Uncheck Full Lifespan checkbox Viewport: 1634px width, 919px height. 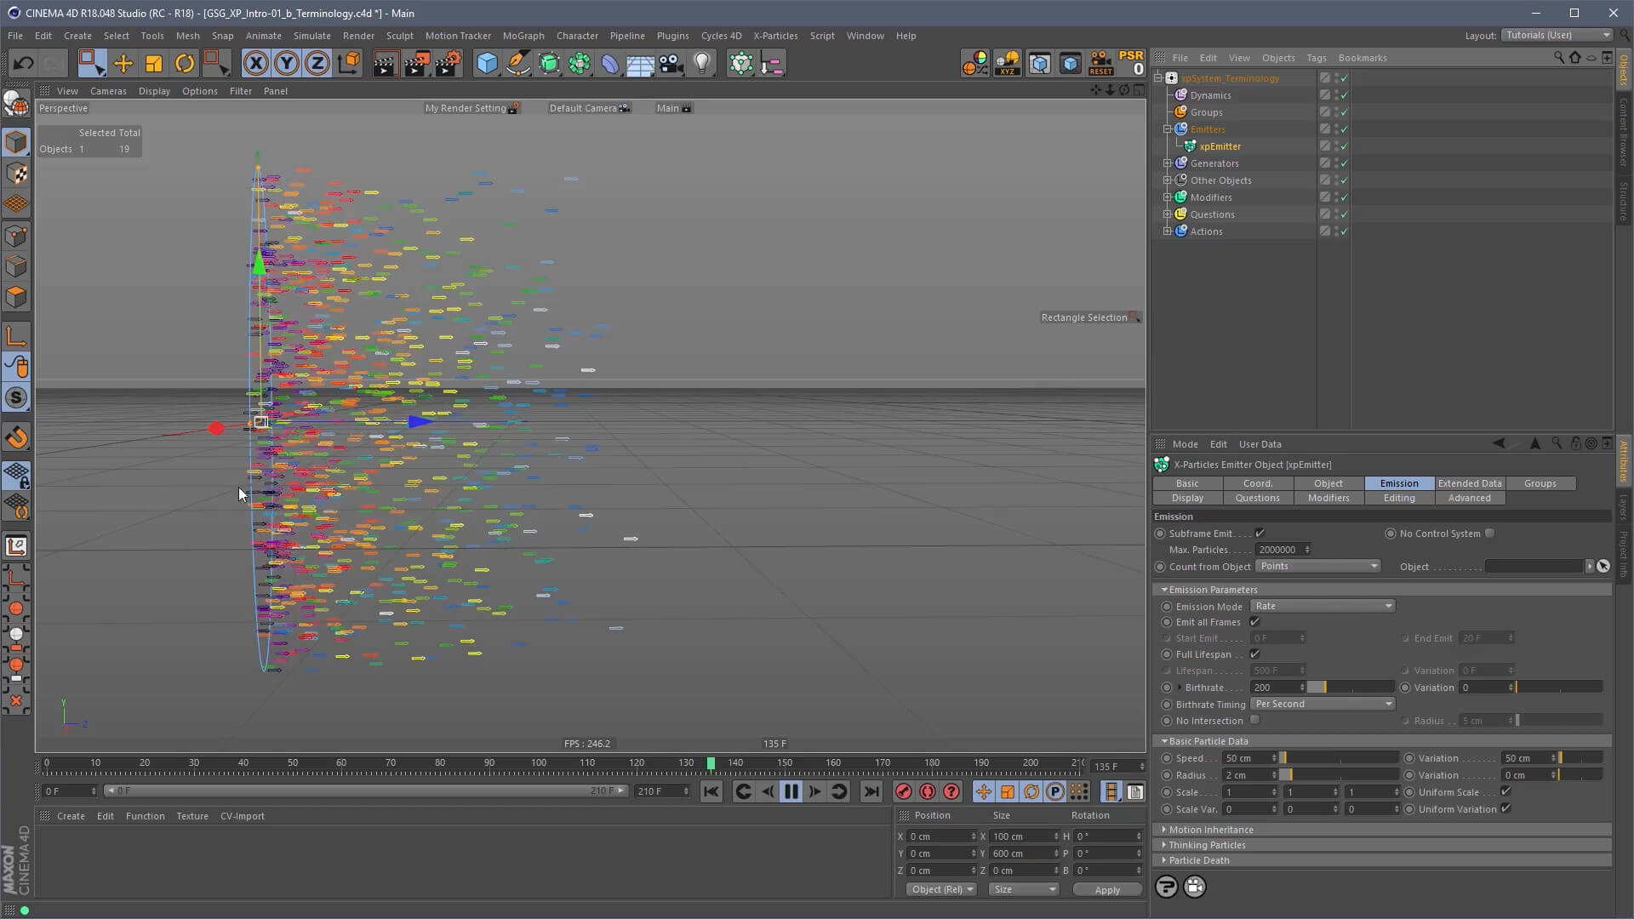click(1254, 654)
